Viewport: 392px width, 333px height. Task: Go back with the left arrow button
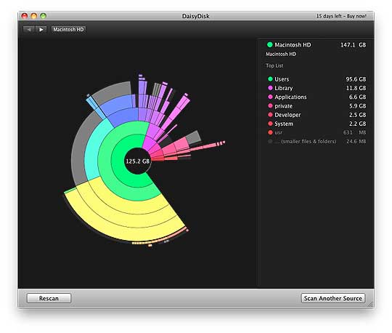pyautogui.click(x=29, y=30)
